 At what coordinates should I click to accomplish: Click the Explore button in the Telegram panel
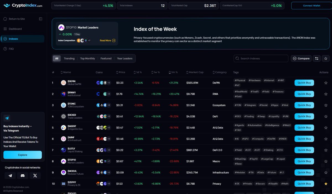[x=22, y=155]
